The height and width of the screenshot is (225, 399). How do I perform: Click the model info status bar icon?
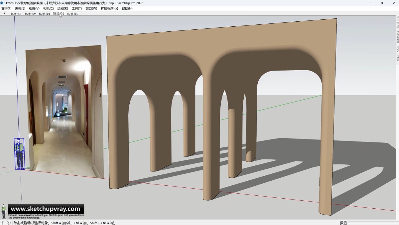point(9,223)
